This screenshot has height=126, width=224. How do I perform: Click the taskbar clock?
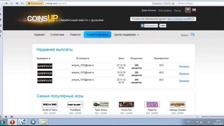coord(218,122)
